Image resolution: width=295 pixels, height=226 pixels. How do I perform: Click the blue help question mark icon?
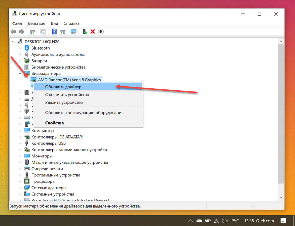pyautogui.click(x=54, y=32)
